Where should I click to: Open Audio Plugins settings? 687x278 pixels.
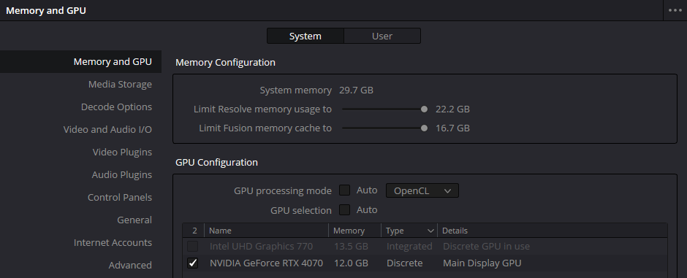(x=122, y=175)
